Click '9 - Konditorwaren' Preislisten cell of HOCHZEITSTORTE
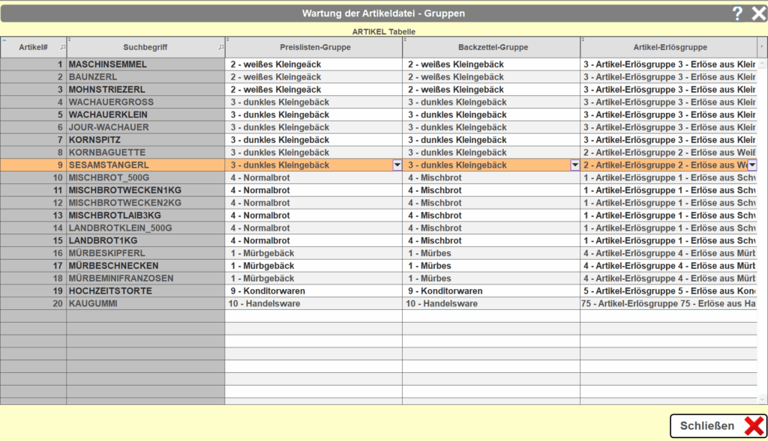 click(x=314, y=291)
